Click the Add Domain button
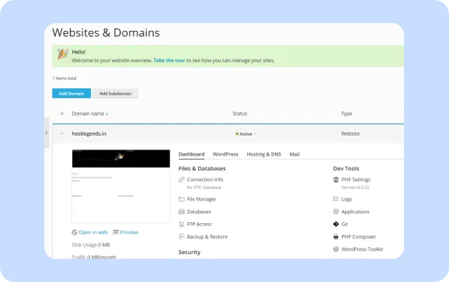The image size is (449, 282). coord(71,94)
